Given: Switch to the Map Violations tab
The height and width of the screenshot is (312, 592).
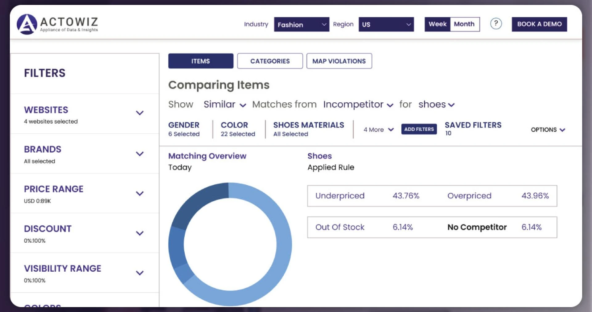Looking at the screenshot, I should [339, 61].
